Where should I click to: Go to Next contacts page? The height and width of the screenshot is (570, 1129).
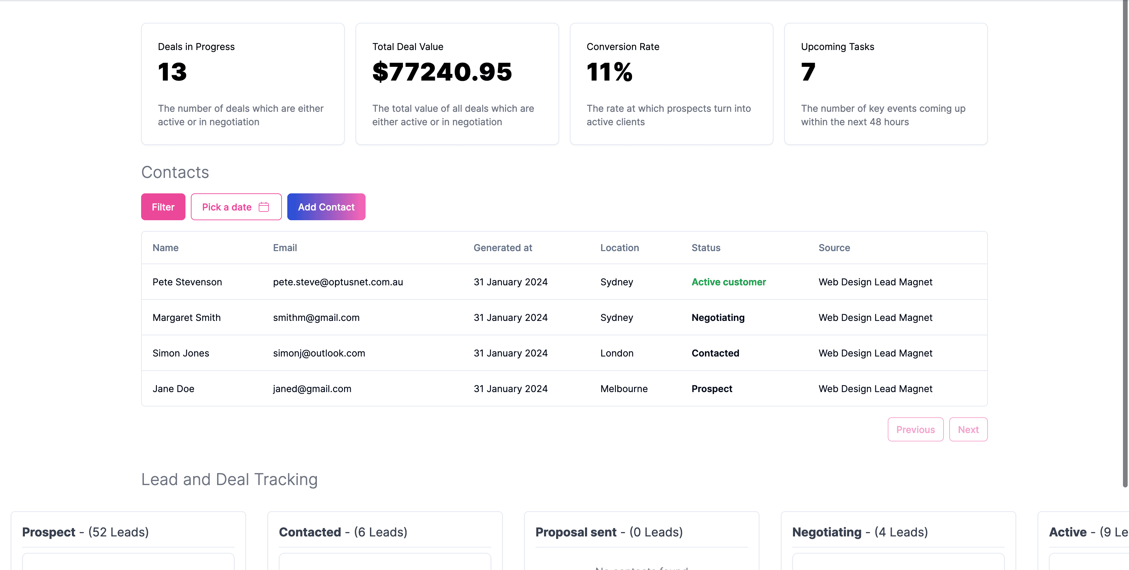(x=968, y=429)
